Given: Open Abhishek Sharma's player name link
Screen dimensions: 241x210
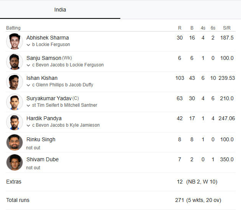Looking at the screenshot, I should tap(48, 38).
